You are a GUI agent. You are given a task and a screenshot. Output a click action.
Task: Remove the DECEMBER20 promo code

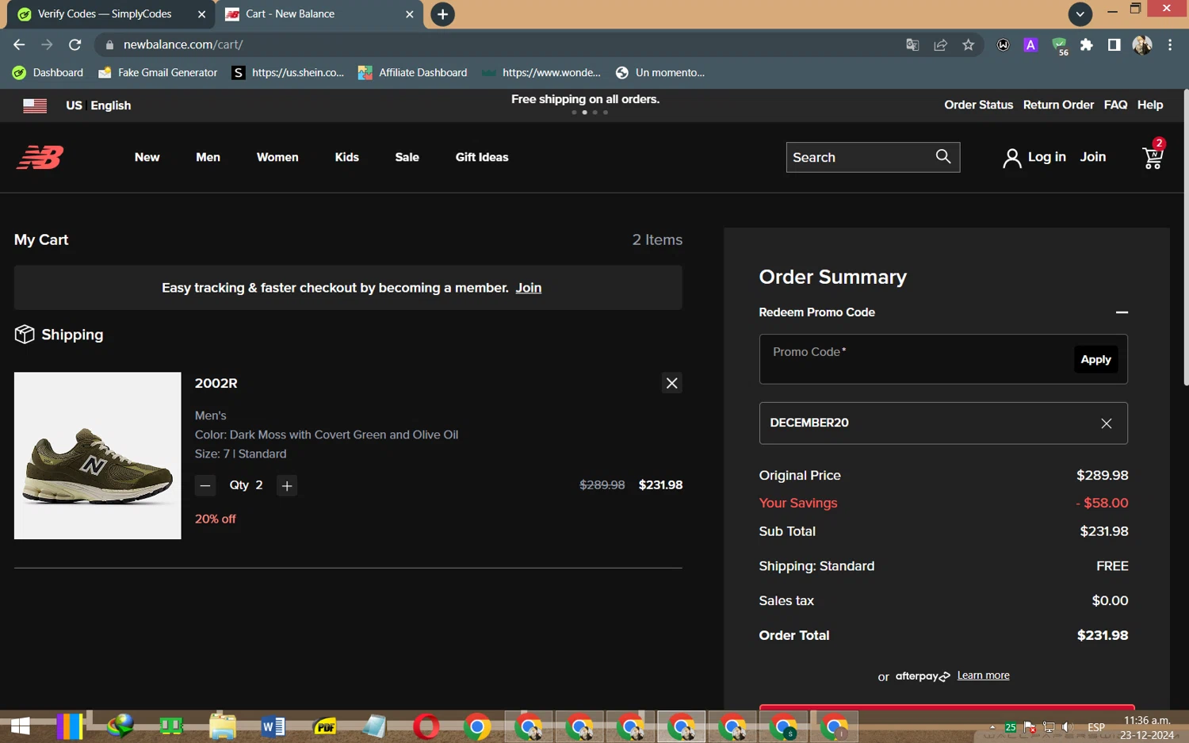tap(1107, 423)
